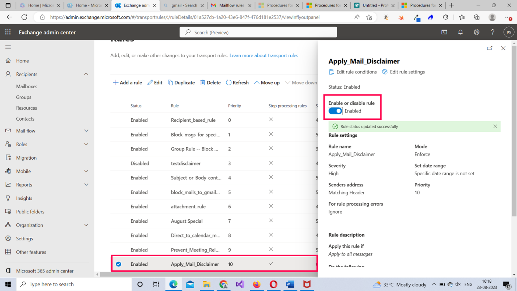517x291 pixels.
Task: Expand the Mail flow navigation section
Action: [86, 131]
